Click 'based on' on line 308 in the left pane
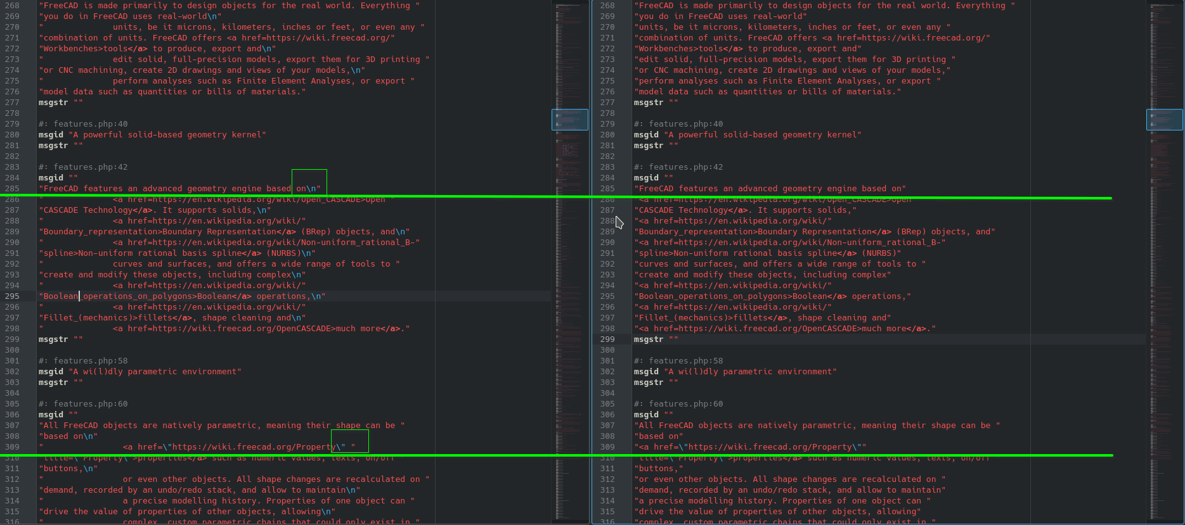Image resolution: width=1185 pixels, height=525 pixels. click(63, 436)
